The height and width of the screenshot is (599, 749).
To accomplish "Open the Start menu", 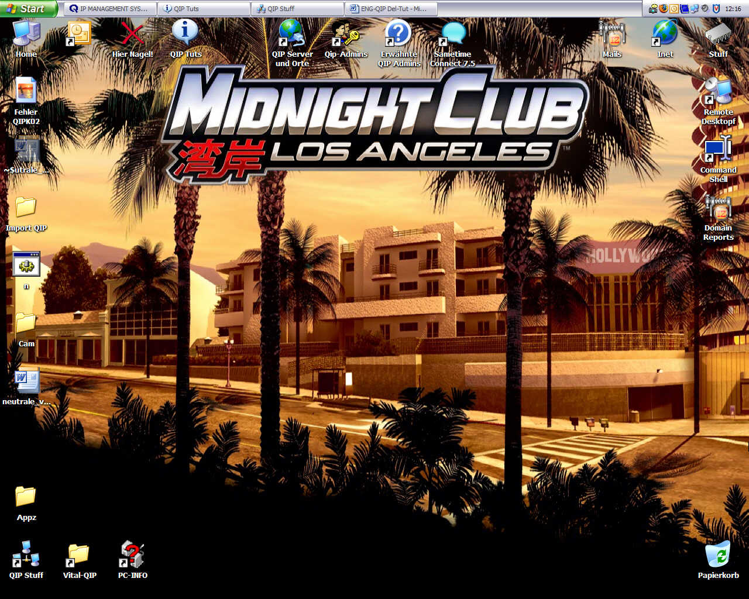I will coord(28,9).
